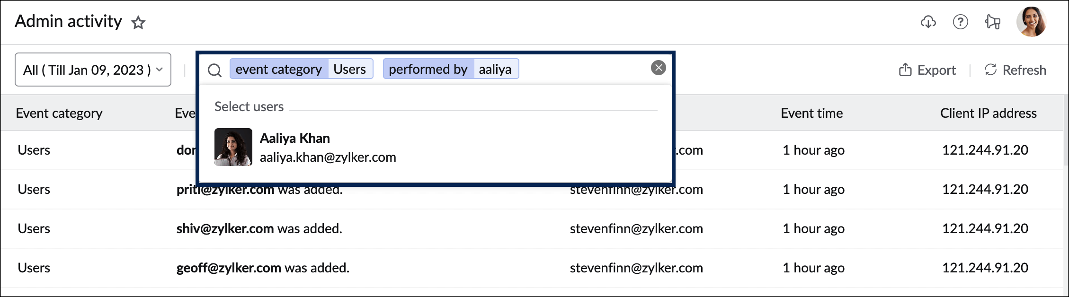Open the date range dropdown
This screenshot has height=297, width=1069.
coord(93,70)
